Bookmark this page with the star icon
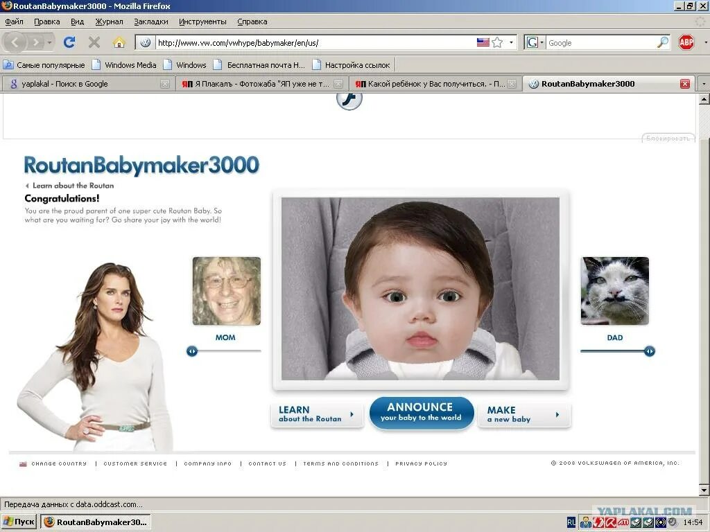Screen dimensions: 710x532 coord(497,42)
